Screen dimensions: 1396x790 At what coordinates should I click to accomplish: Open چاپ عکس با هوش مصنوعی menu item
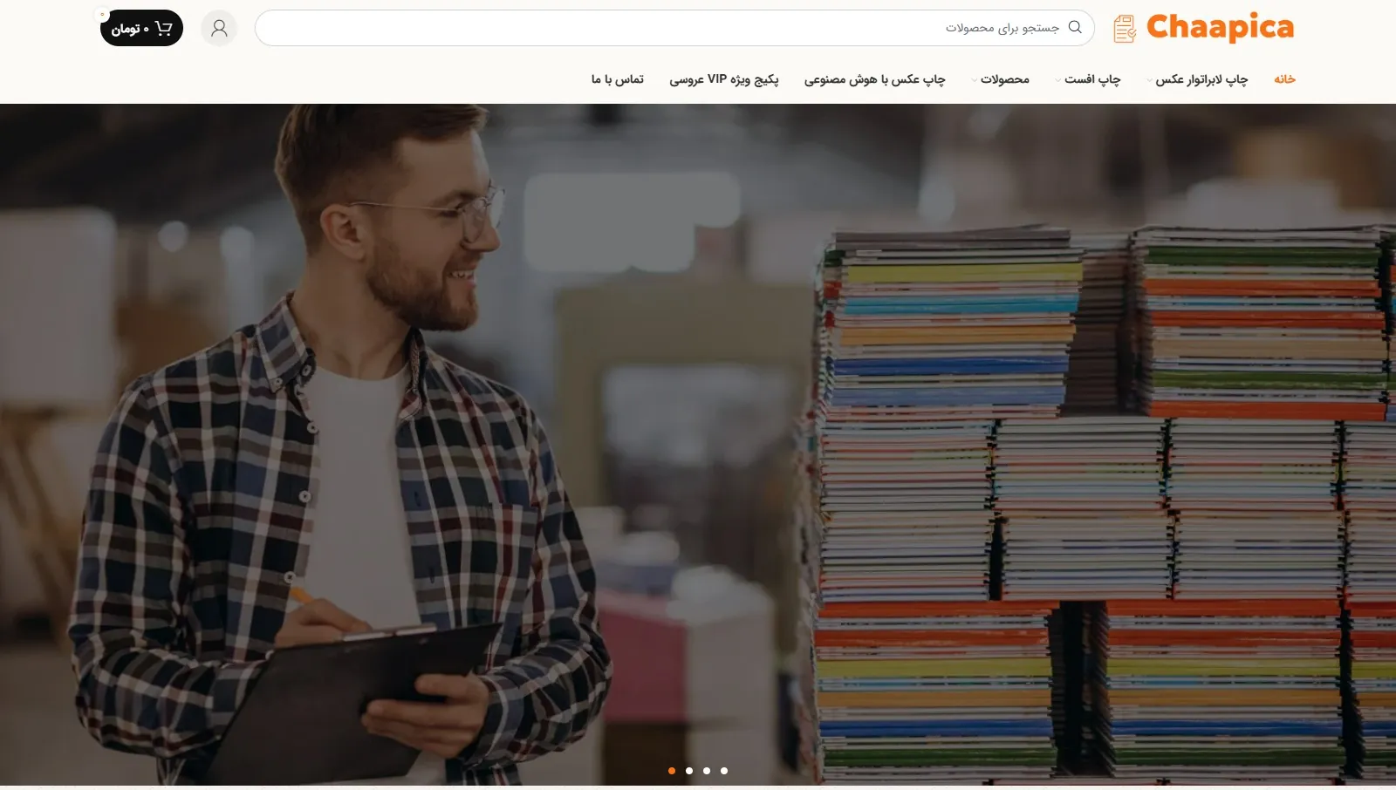pos(874,79)
